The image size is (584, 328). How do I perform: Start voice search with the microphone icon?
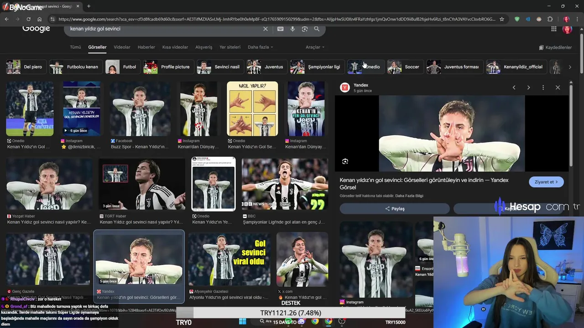pyautogui.click(x=292, y=29)
